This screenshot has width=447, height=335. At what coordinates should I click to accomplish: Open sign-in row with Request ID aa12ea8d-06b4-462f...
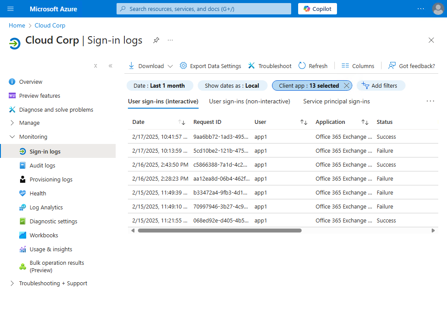(x=283, y=178)
